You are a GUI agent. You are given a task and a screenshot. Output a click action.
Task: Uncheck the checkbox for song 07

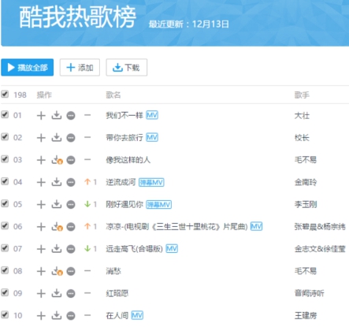coord(5,248)
